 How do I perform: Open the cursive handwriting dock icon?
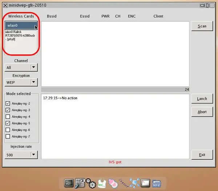pyautogui.click(x=124, y=183)
